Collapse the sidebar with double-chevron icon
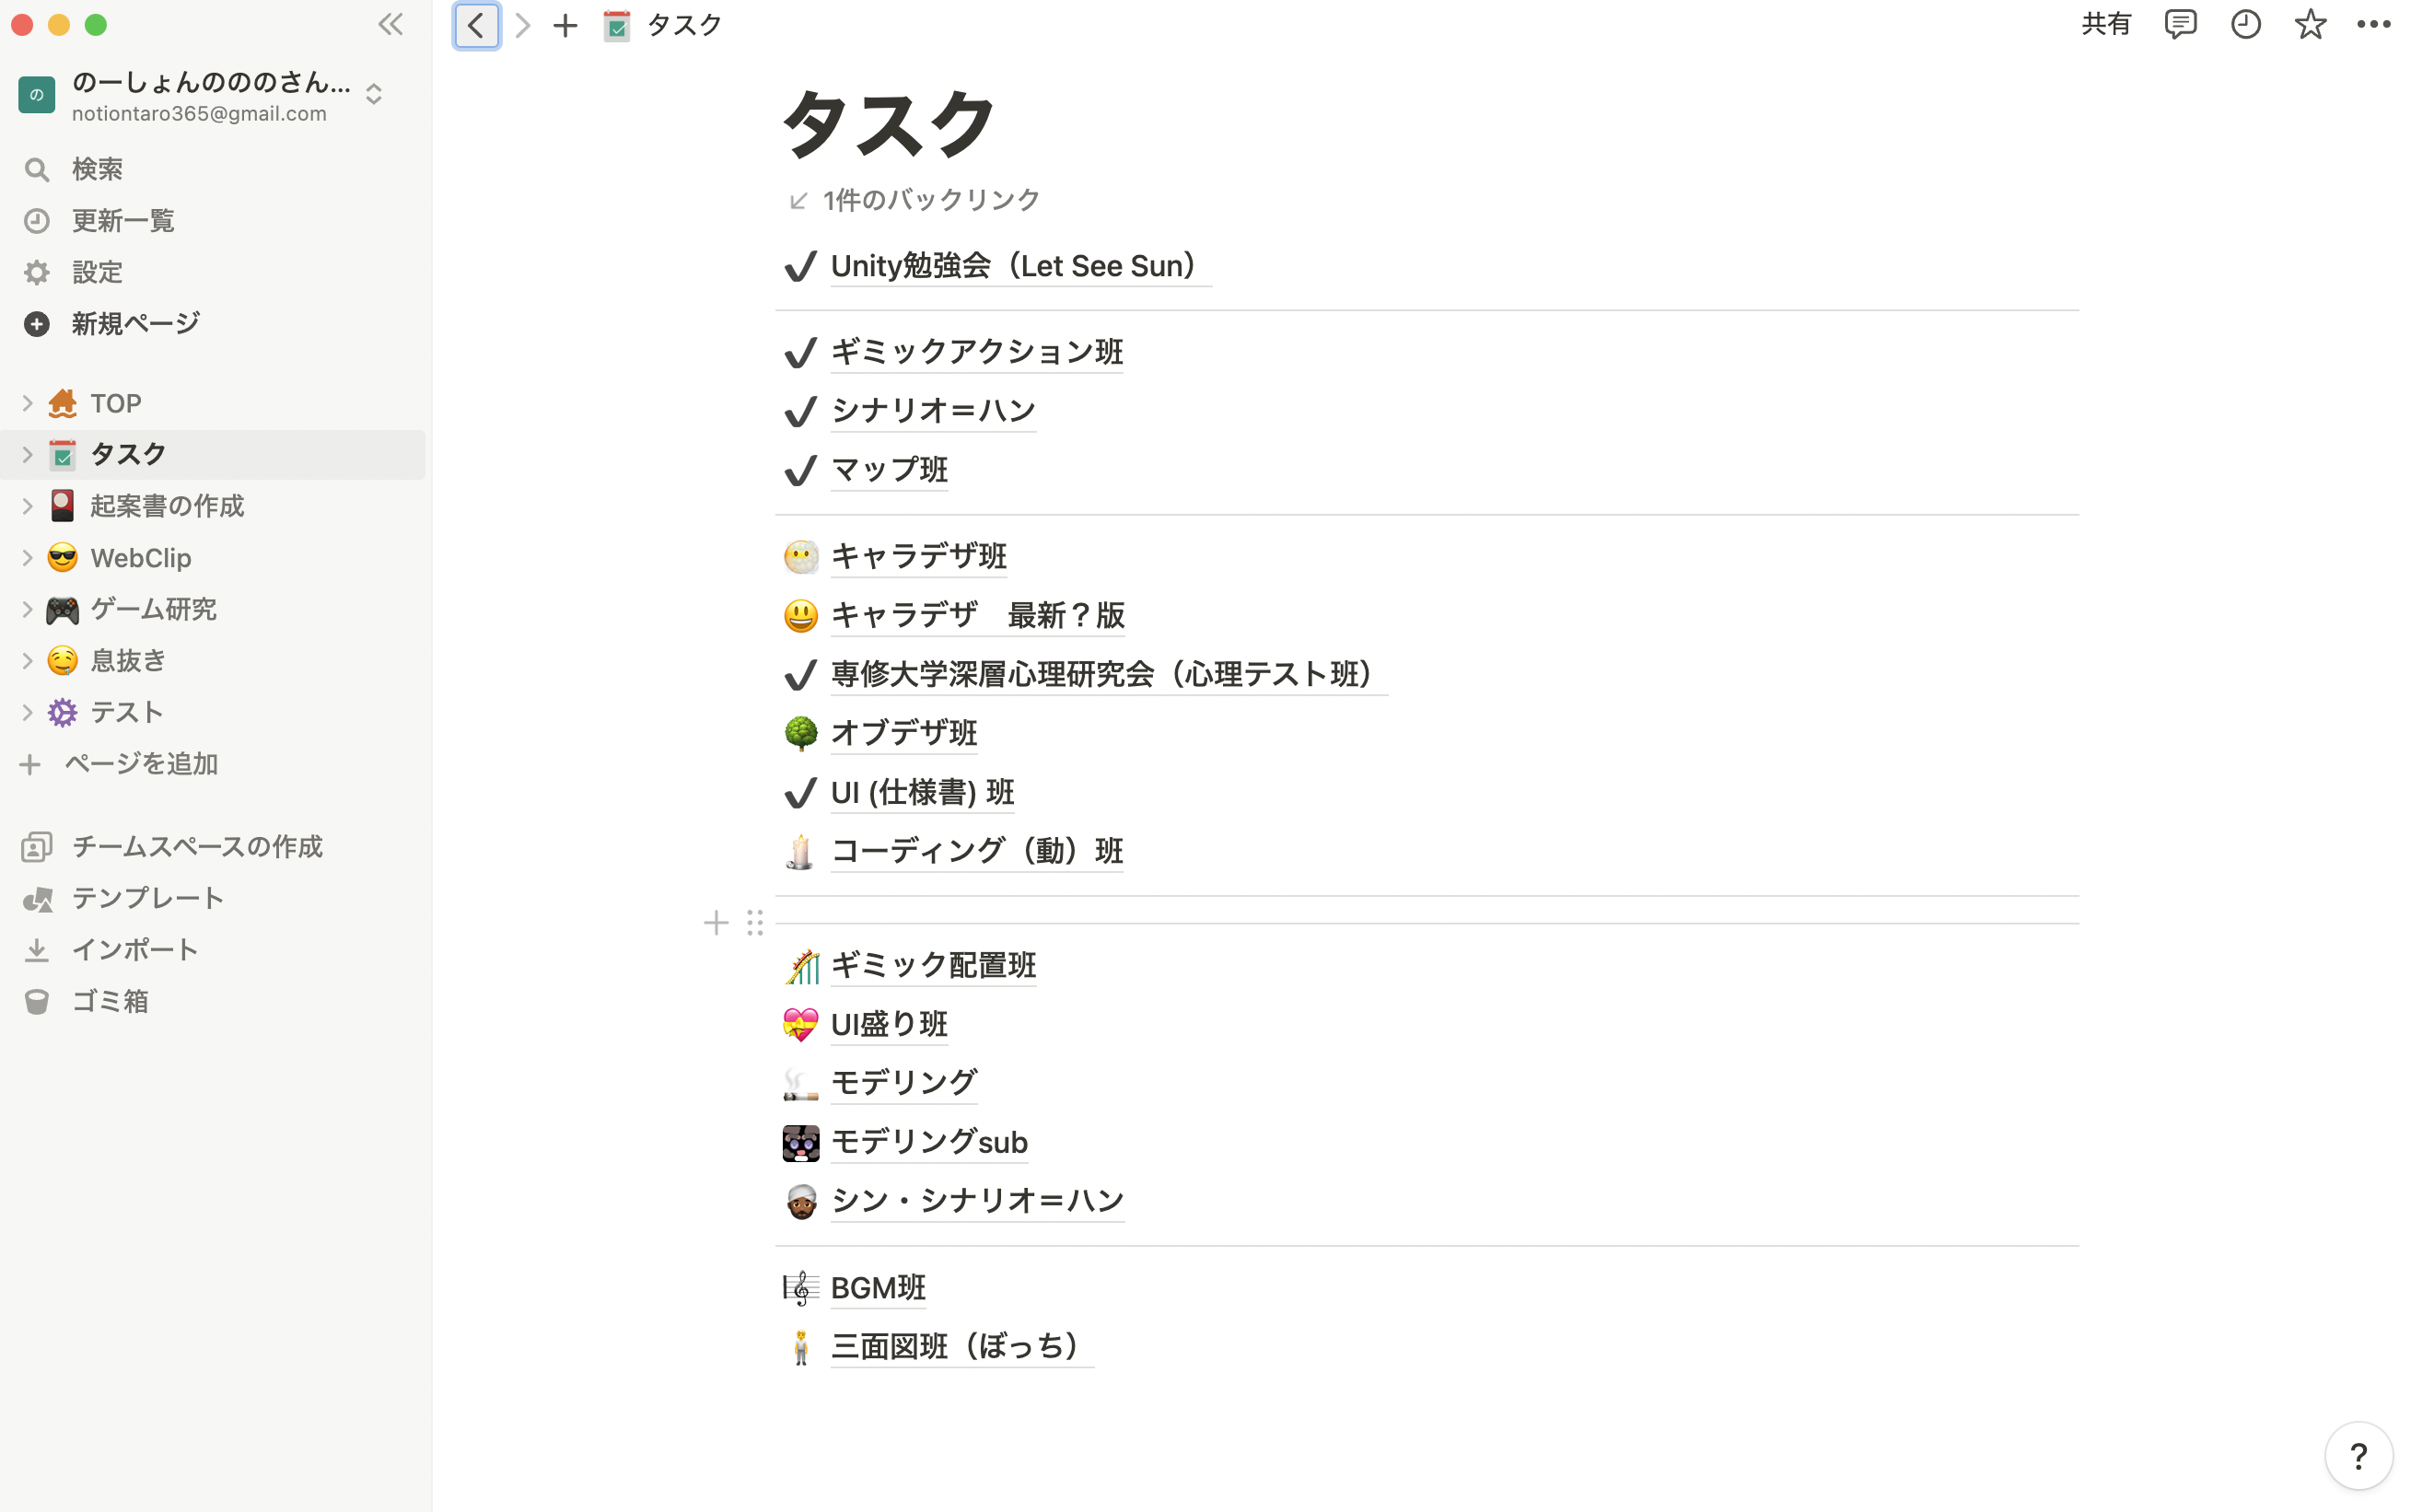Viewport: 2411px width, 1512px height. [x=390, y=25]
